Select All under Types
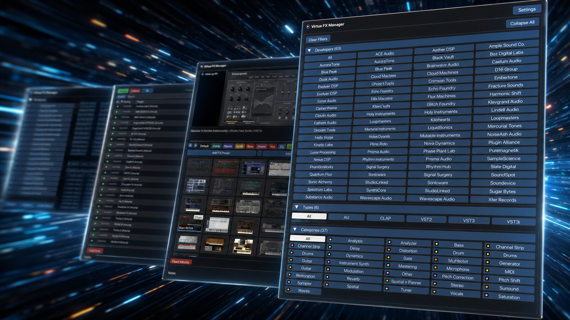Viewport: 570px width, 320px height. pyautogui.click(x=309, y=216)
